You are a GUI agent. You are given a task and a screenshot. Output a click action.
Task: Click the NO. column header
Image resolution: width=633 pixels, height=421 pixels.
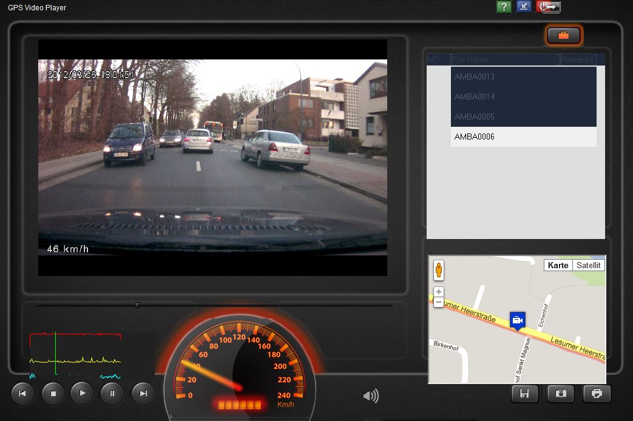439,59
